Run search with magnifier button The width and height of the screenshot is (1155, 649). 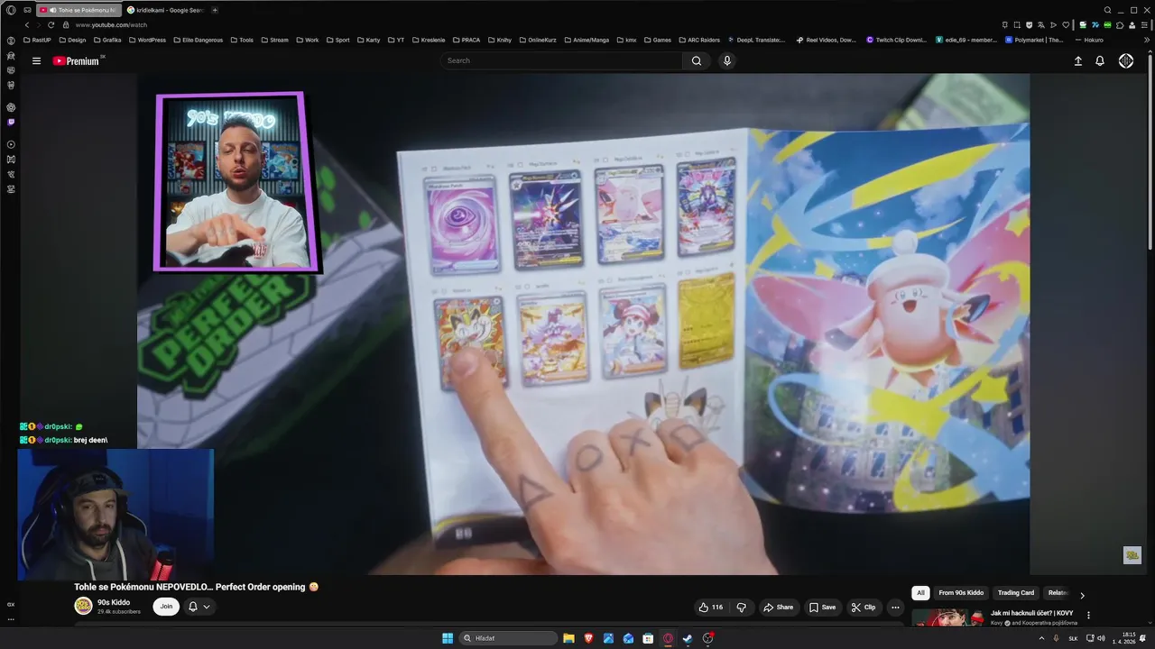tap(697, 60)
